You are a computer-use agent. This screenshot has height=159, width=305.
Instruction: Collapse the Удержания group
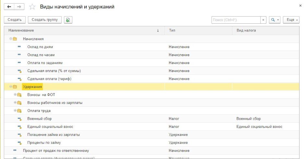11,87
